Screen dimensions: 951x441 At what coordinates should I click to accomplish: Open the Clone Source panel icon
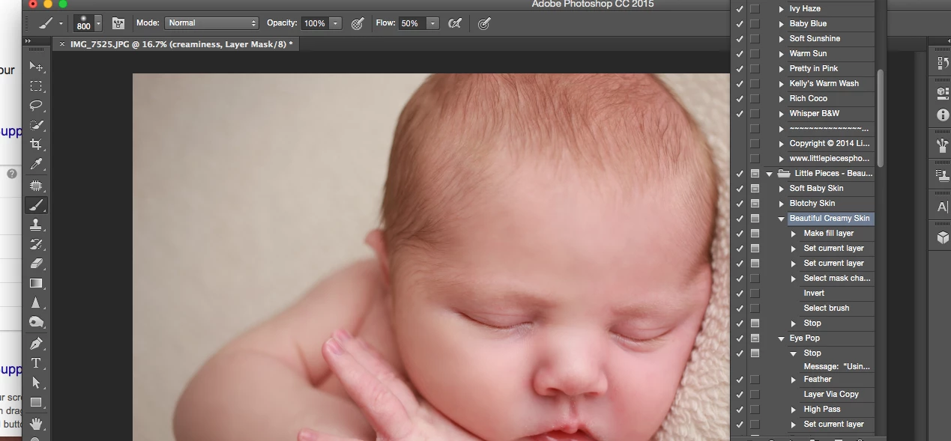(943, 176)
